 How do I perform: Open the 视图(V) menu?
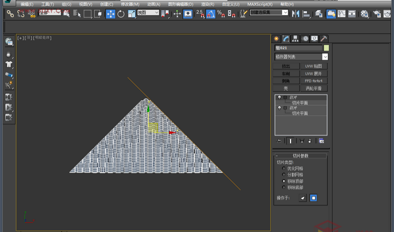pos(86,4)
